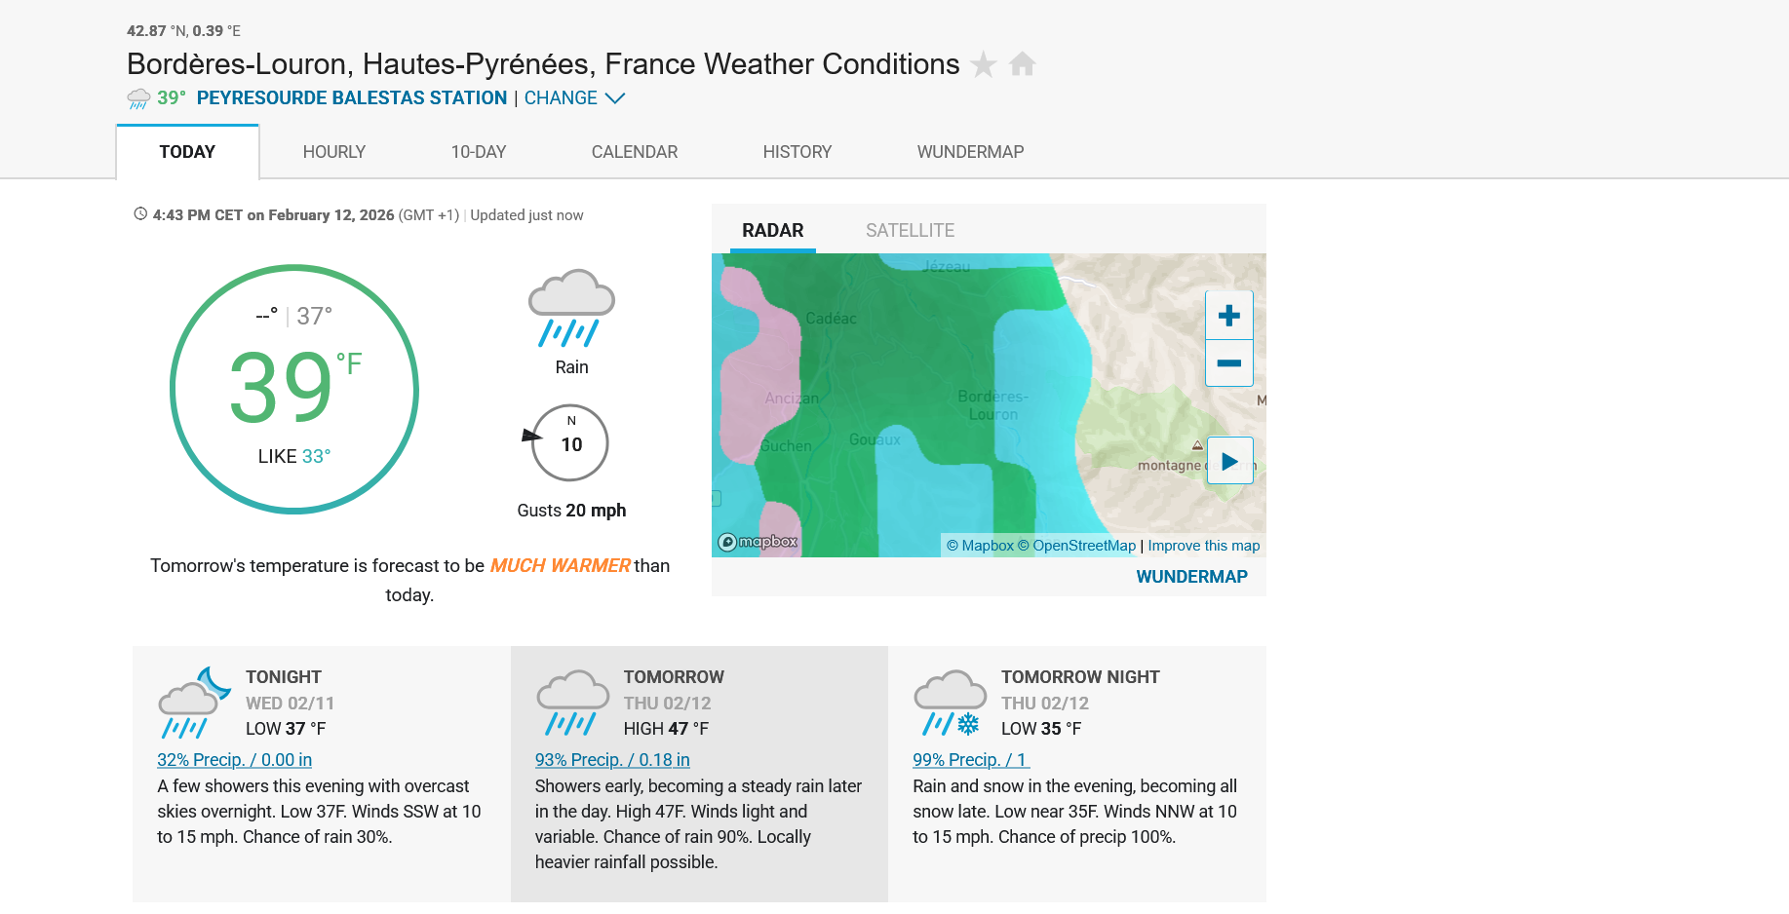Play the radar animation

click(1229, 461)
